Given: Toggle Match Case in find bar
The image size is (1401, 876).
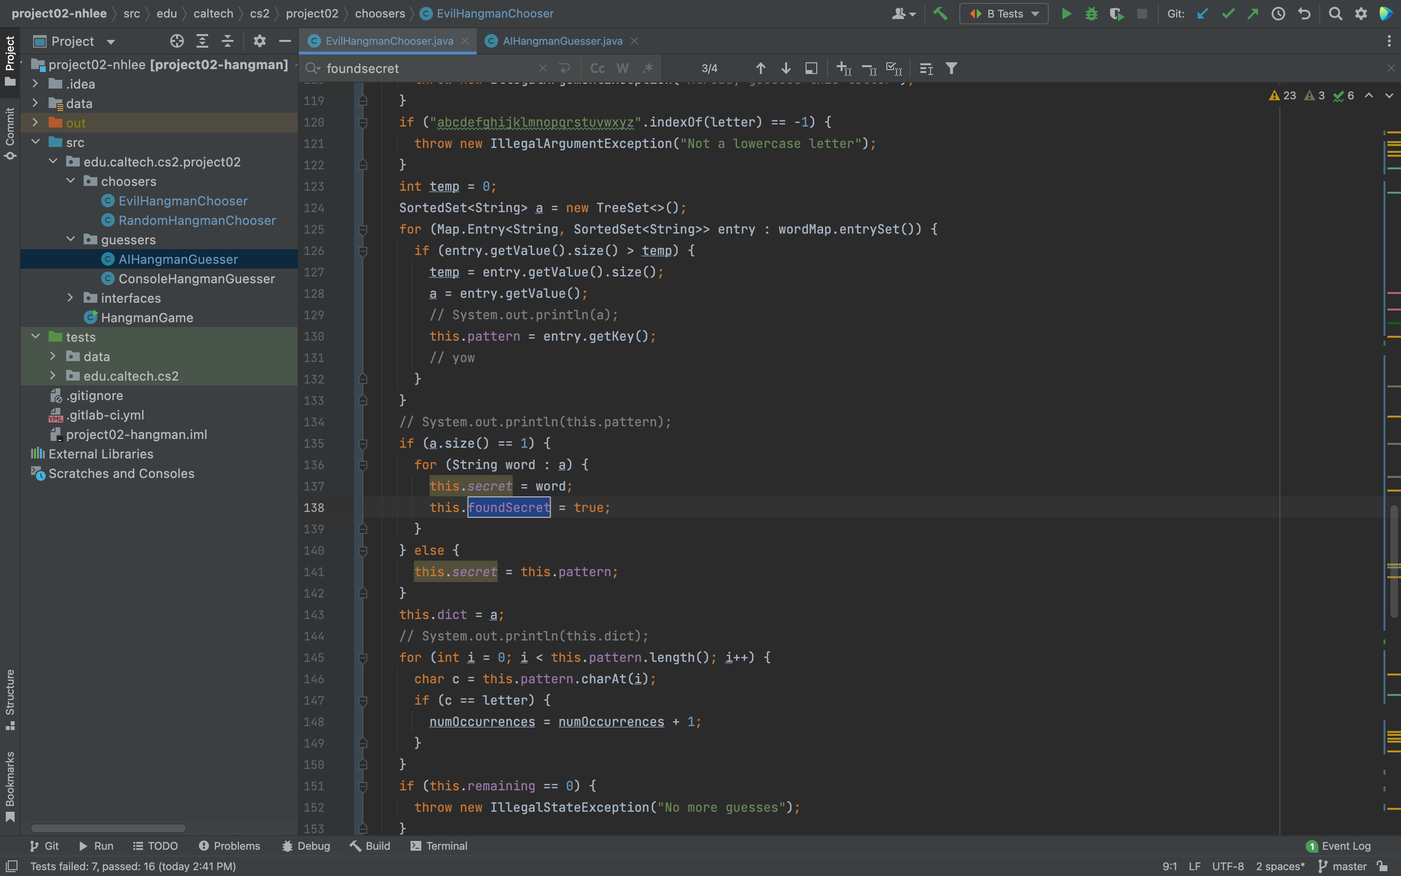Looking at the screenshot, I should coord(597,68).
